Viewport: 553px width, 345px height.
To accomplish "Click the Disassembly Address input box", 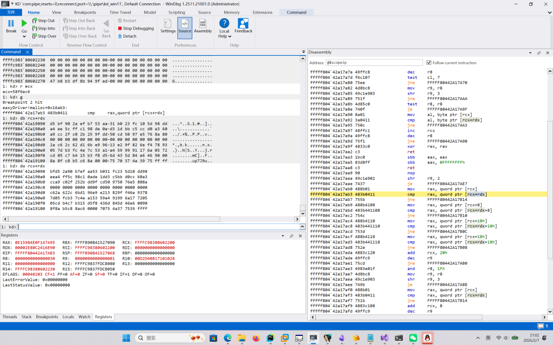I will (x=374, y=63).
